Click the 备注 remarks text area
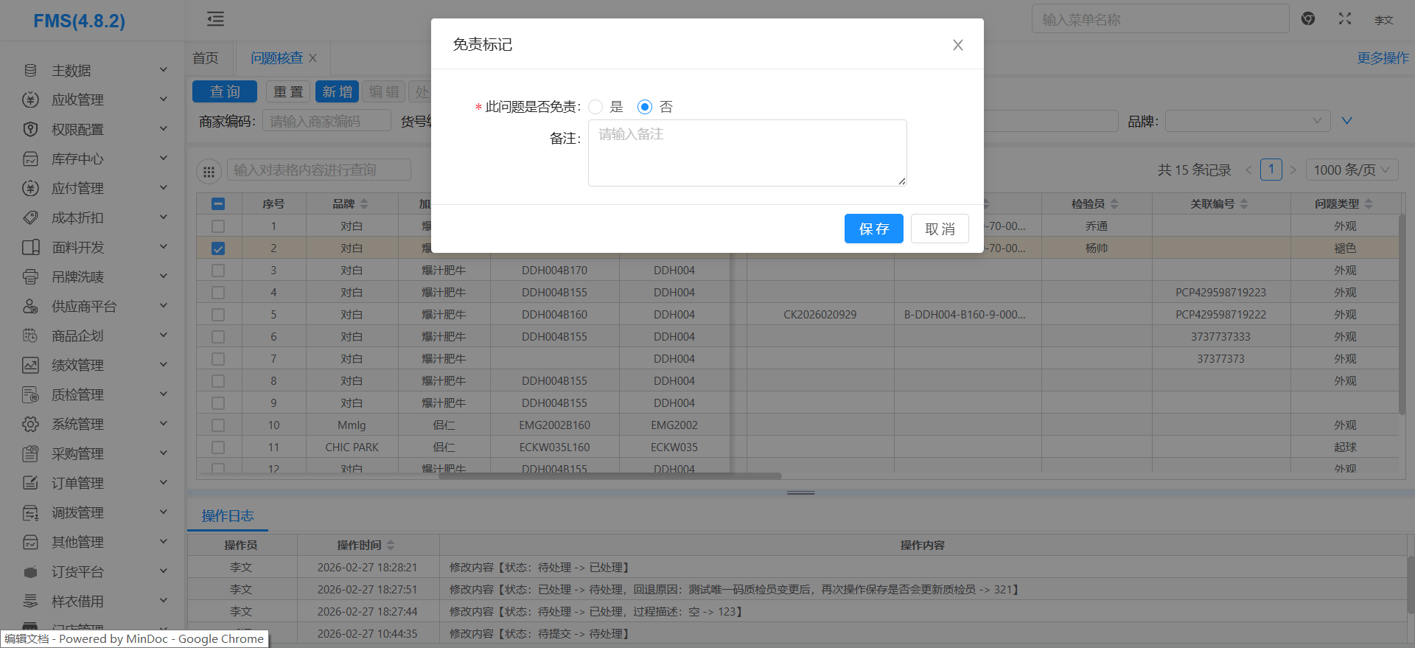This screenshot has height=648, width=1415. pyautogui.click(x=747, y=153)
